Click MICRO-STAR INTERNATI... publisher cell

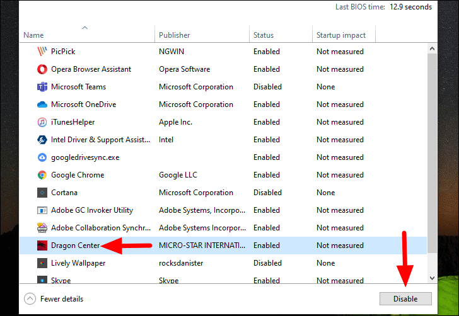point(202,245)
